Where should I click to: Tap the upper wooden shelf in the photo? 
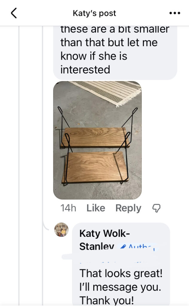pos(96,137)
